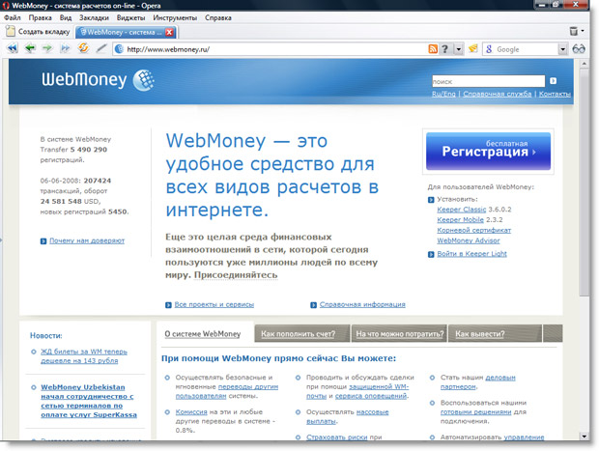
Task: Click the Создать вкладку new tab button
Action: 38,31
